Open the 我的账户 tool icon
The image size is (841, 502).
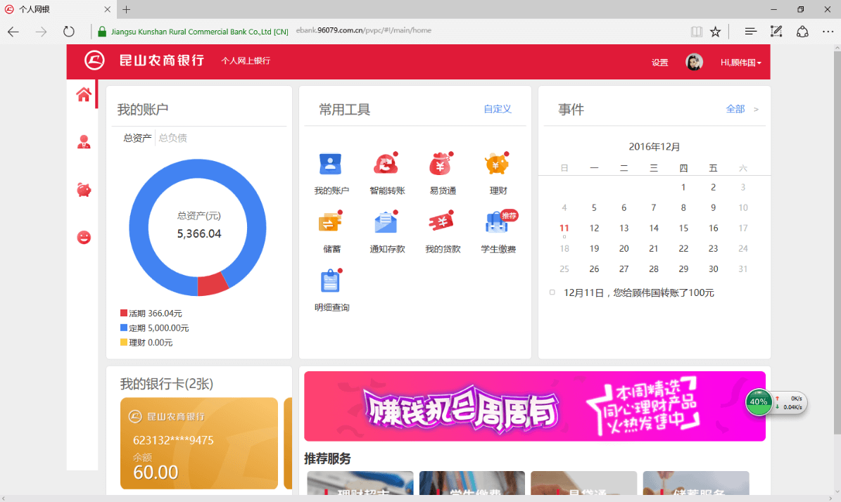tap(330, 165)
